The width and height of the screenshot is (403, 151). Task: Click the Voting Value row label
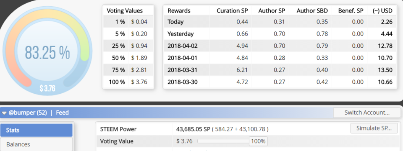[x=117, y=141]
